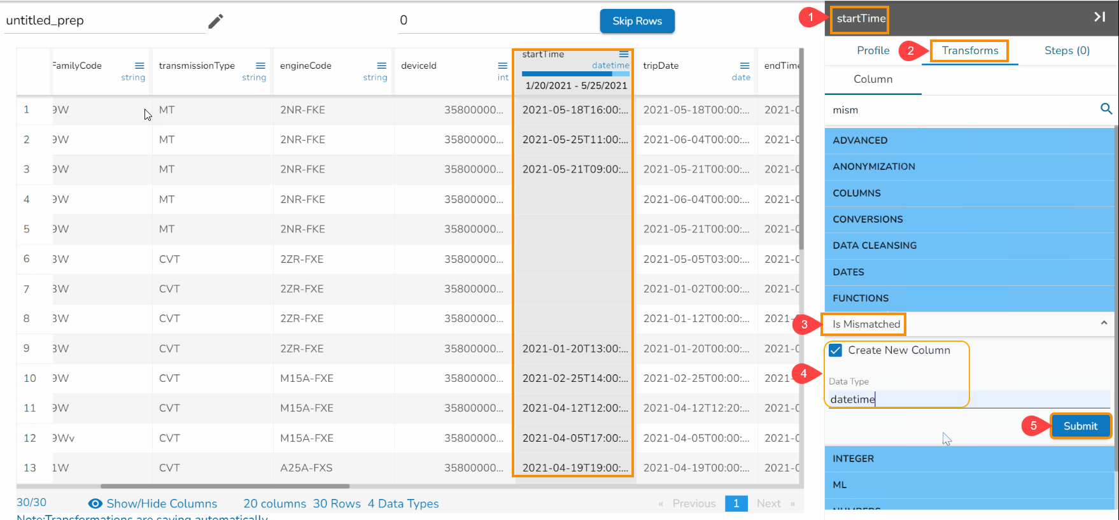Click the pencil edit icon beside untitled_prep
1119x520 pixels.
click(x=216, y=21)
